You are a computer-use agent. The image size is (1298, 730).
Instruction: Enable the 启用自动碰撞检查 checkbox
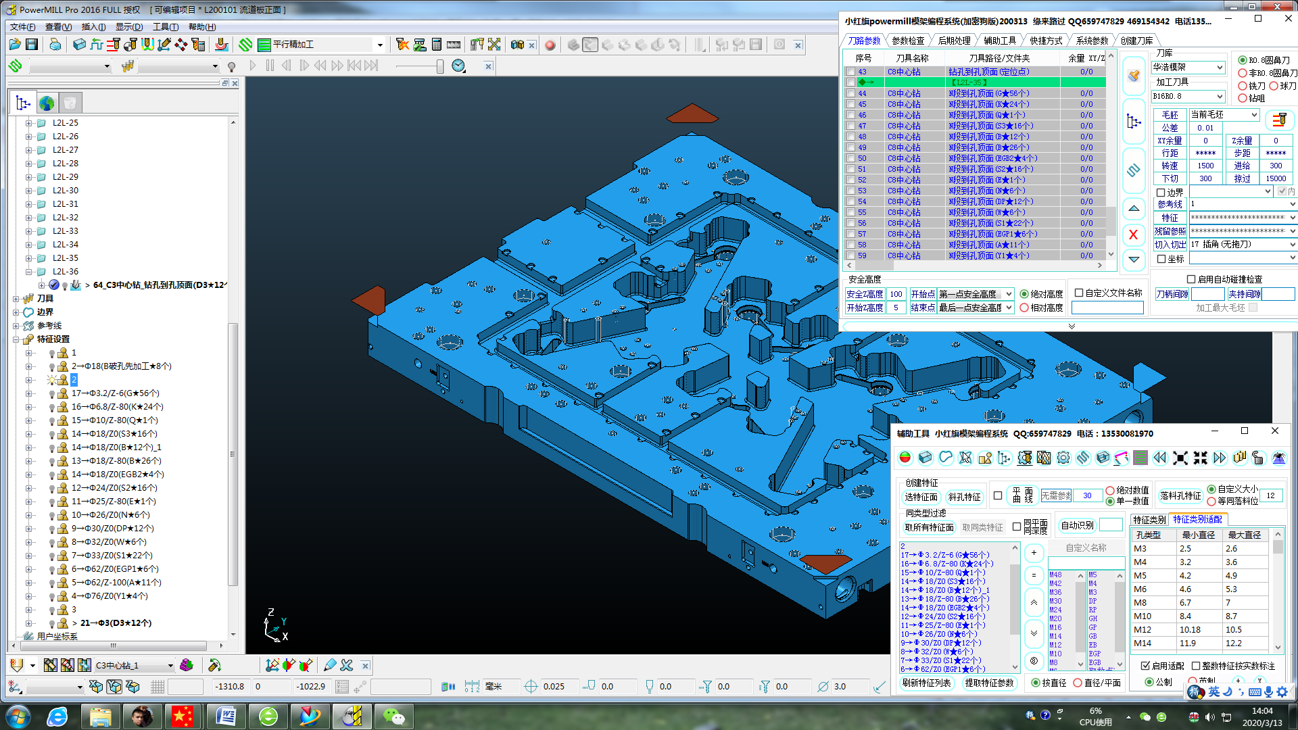coord(1191,279)
